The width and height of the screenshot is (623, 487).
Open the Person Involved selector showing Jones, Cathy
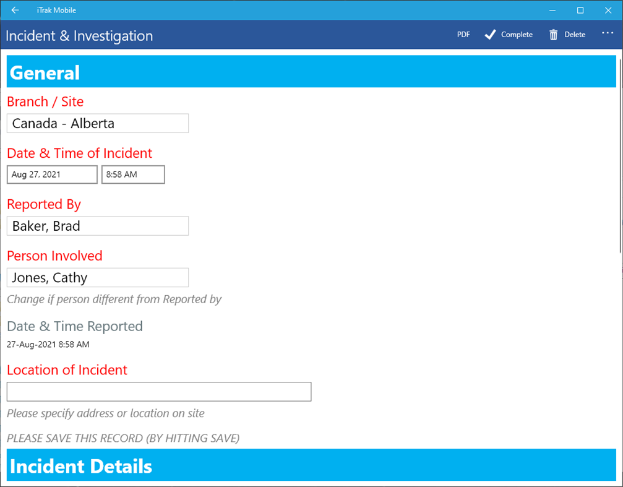pos(97,277)
